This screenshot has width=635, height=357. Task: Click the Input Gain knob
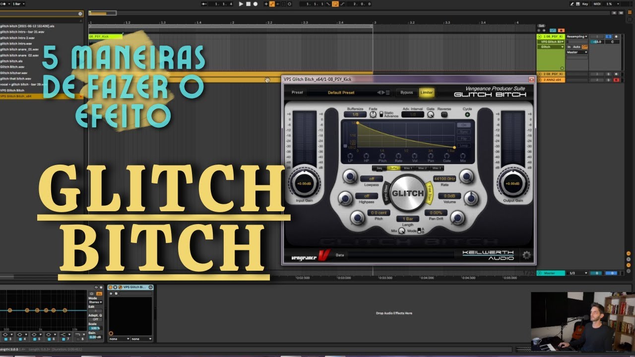point(305,183)
